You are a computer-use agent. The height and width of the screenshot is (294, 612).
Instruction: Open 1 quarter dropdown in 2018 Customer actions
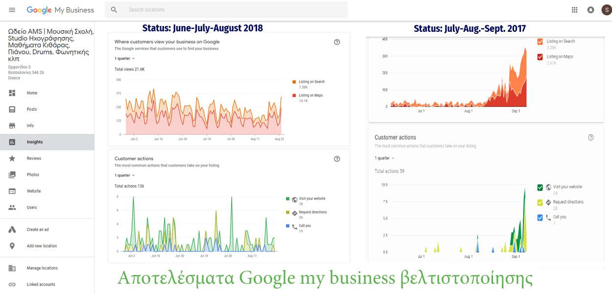(x=125, y=175)
